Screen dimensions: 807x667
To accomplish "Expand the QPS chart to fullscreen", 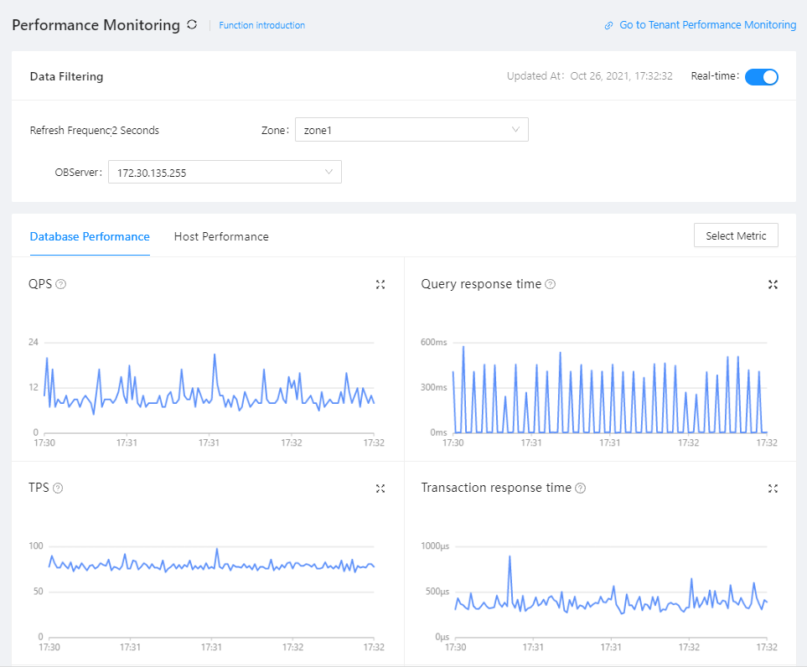I will (380, 285).
